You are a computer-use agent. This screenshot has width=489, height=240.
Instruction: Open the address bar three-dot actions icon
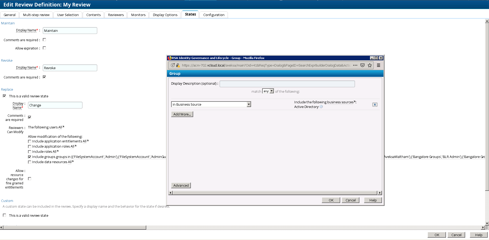click(x=355, y=65)
